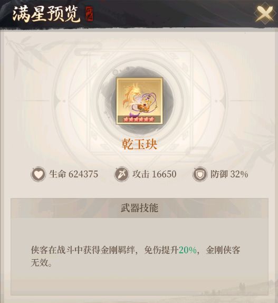Click the green 20% bonus value
Screen dimensions: 278x303
coord(188,250)
